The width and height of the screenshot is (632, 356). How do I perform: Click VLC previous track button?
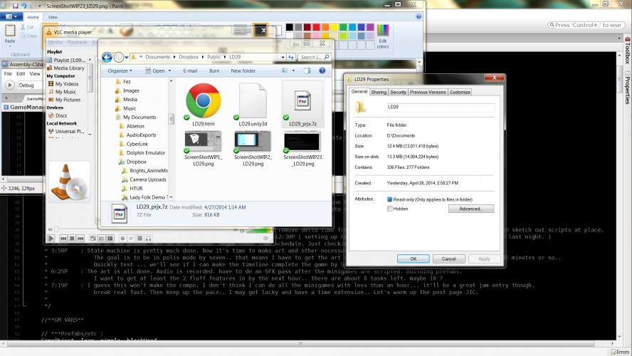click(x=63, y=239)
